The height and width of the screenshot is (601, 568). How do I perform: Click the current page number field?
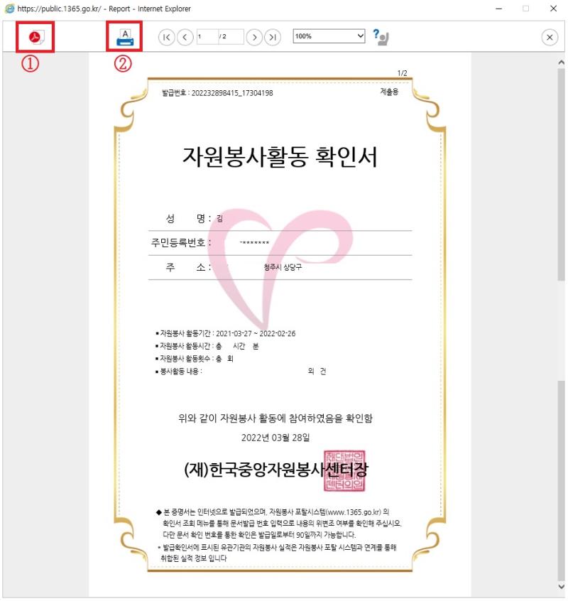[x=207, y=36]
